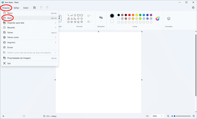Click the vertical scrollbar
The width and height of the screenshot is (197, 119).
(196, 65)
